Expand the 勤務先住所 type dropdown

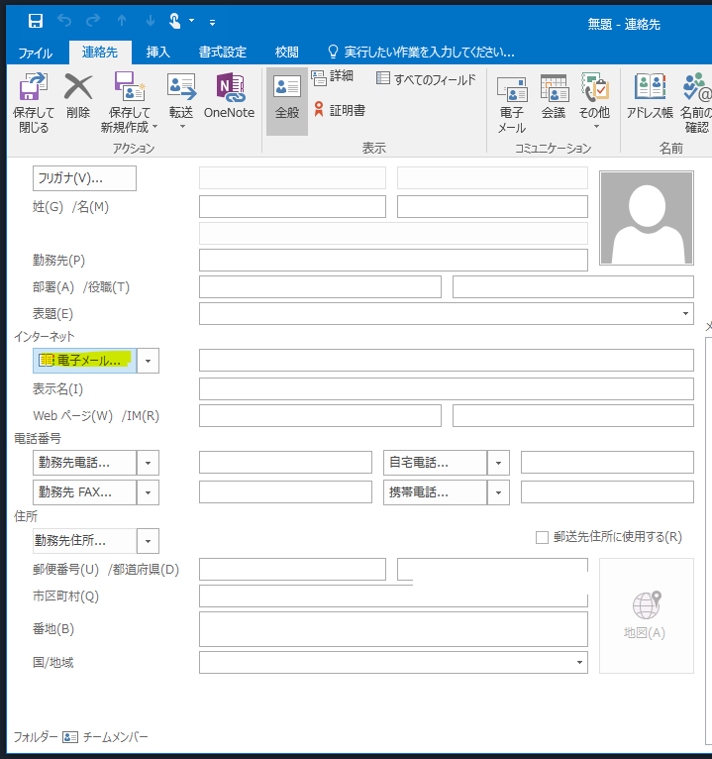[148, 541]
